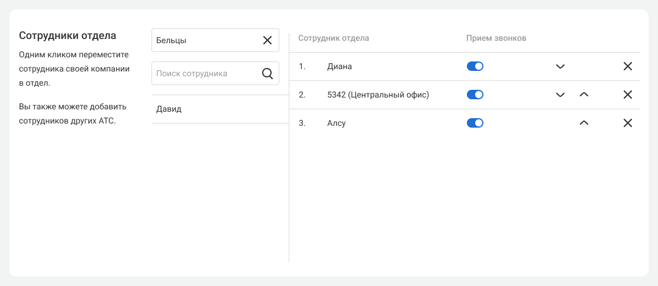Move 5342 (Центральный офис) up one position
This screenshot has width=658, height=286.
584,95
